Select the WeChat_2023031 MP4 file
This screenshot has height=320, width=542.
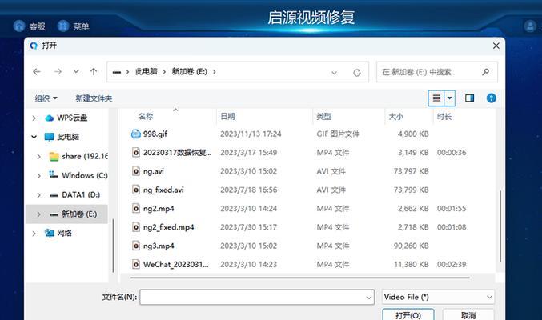176,264
